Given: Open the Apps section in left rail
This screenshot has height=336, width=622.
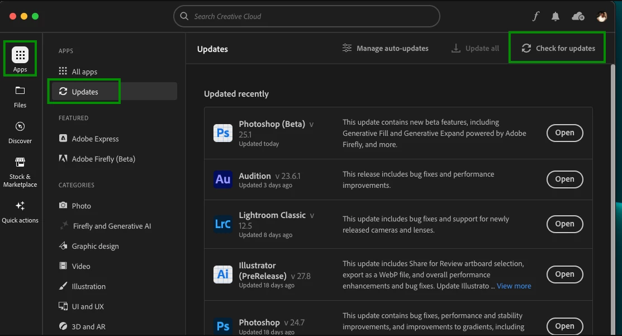Looking at the screenshot, I should tap(20, 59).
